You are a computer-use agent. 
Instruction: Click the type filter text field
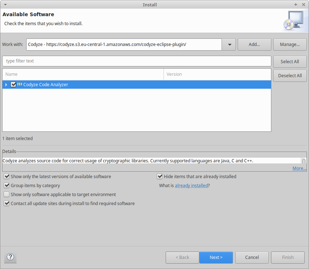click(137, 61)
